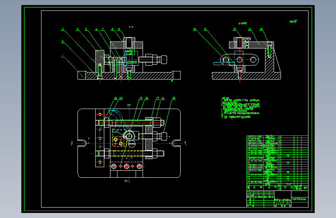Pick balloon label 6
Image resolution: width=336 pixels, height=218 pixels.
click(x=96, y=29)
